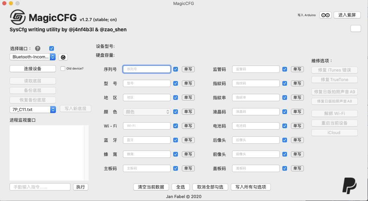Click the 手动输入指令 input field
This screenshot has width=368, height=201.
click(x=40, y=187)
